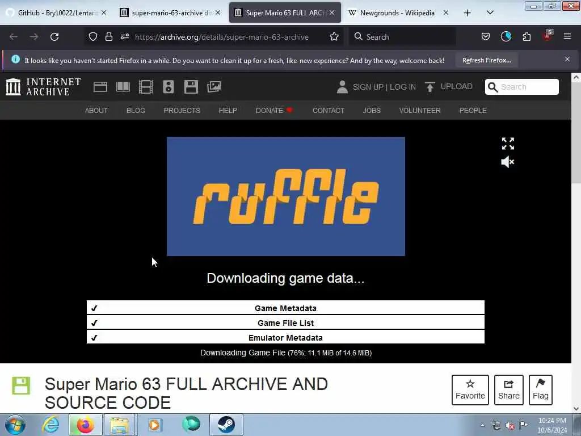Launch Internet Explorer from the taskbar
This screenshot has width=581, height=436.
coord(50,425)
